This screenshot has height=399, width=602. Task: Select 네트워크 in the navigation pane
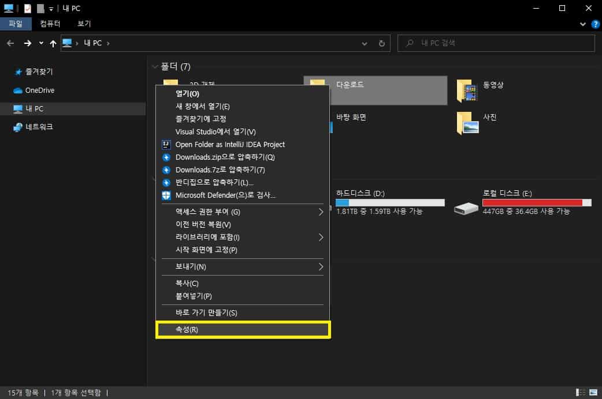pos(39,127)
